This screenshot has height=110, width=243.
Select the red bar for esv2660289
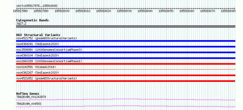[126, 64]
